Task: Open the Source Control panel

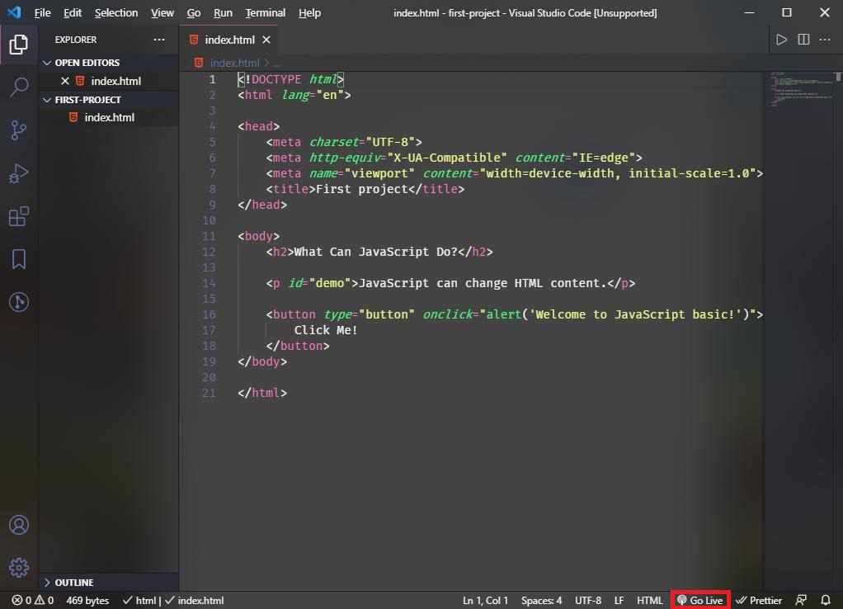Action: (18, 130)
